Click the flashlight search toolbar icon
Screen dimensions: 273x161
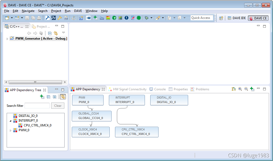(x=158, y=18)
